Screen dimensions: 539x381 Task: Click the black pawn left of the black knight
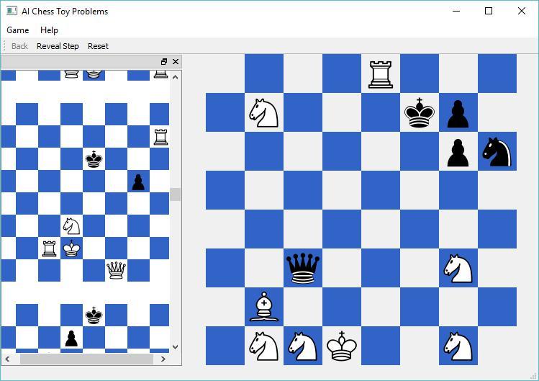point(458,153)
